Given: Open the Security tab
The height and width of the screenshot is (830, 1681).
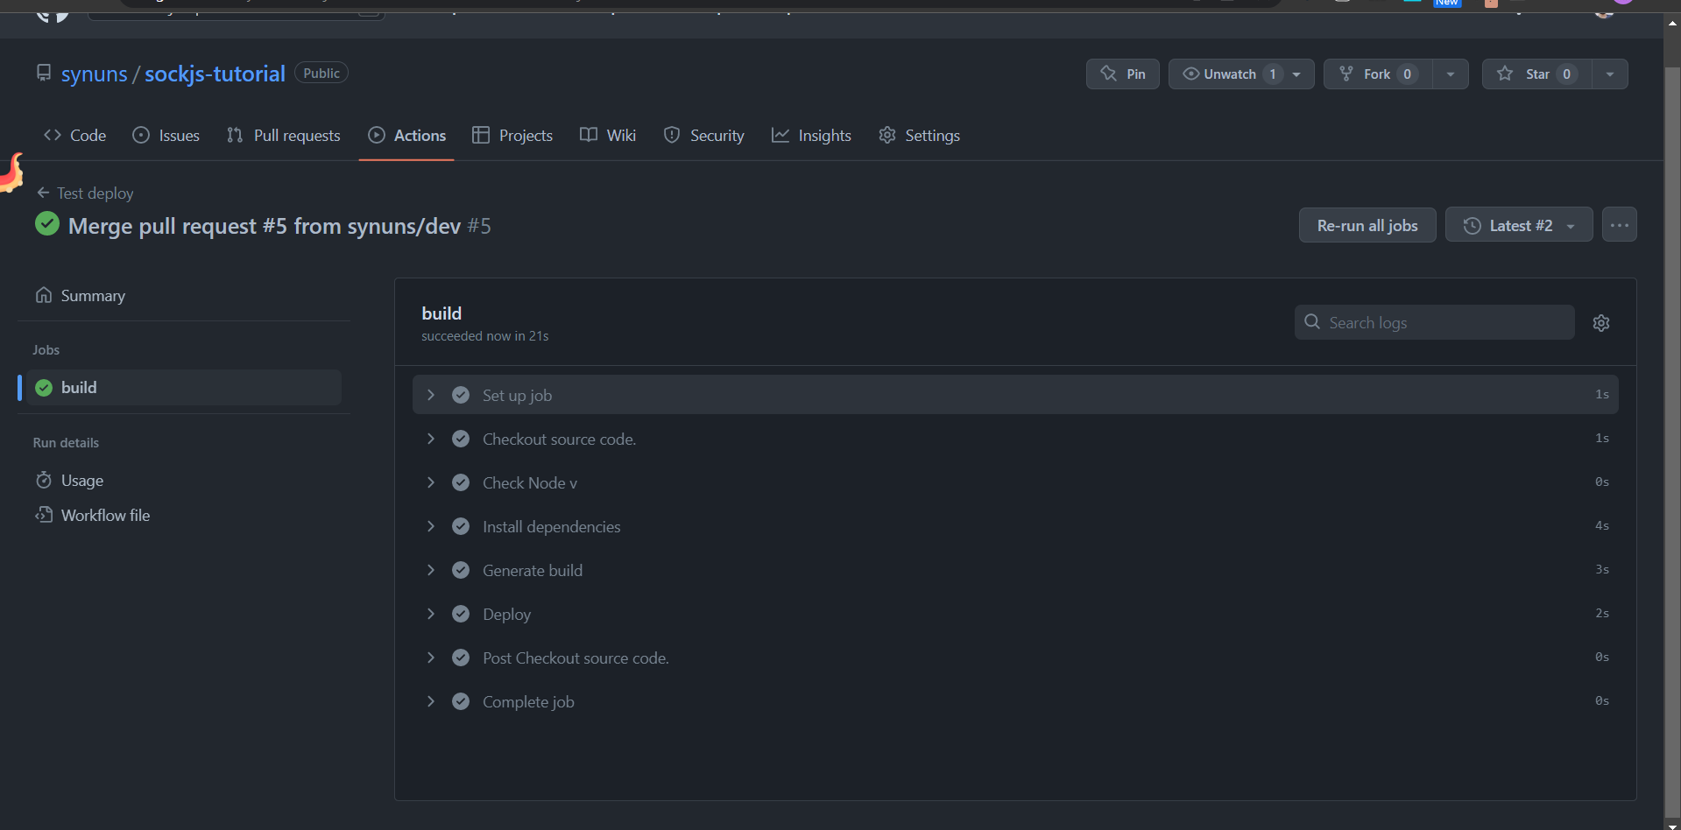Looking at the screenshot, I should tap(703, 135).
